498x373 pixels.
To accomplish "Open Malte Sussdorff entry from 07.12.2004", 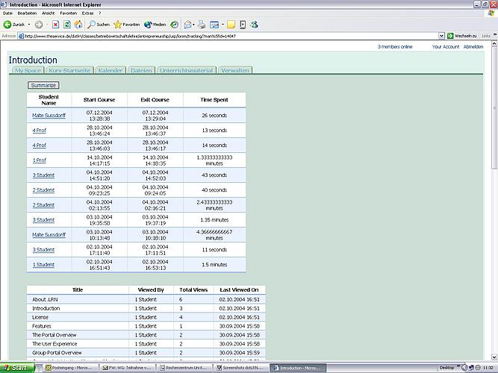I will [49, 116].
